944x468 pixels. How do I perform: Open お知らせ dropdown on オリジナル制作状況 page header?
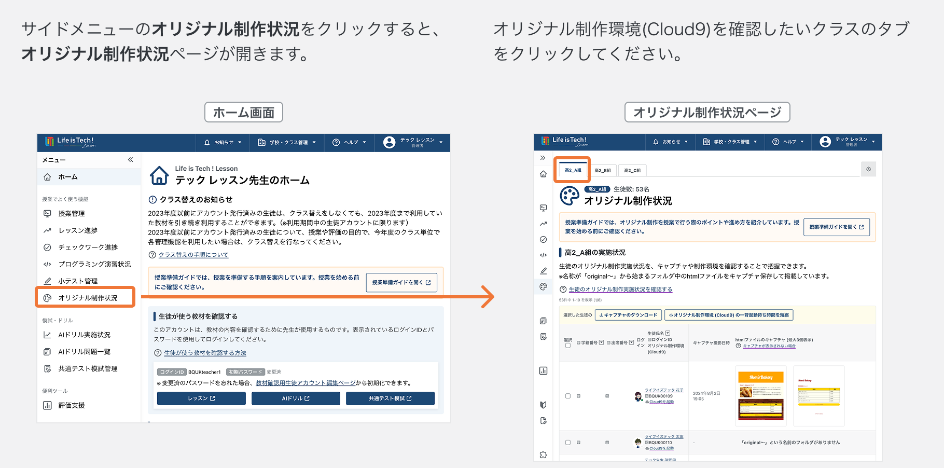point(670,142)
